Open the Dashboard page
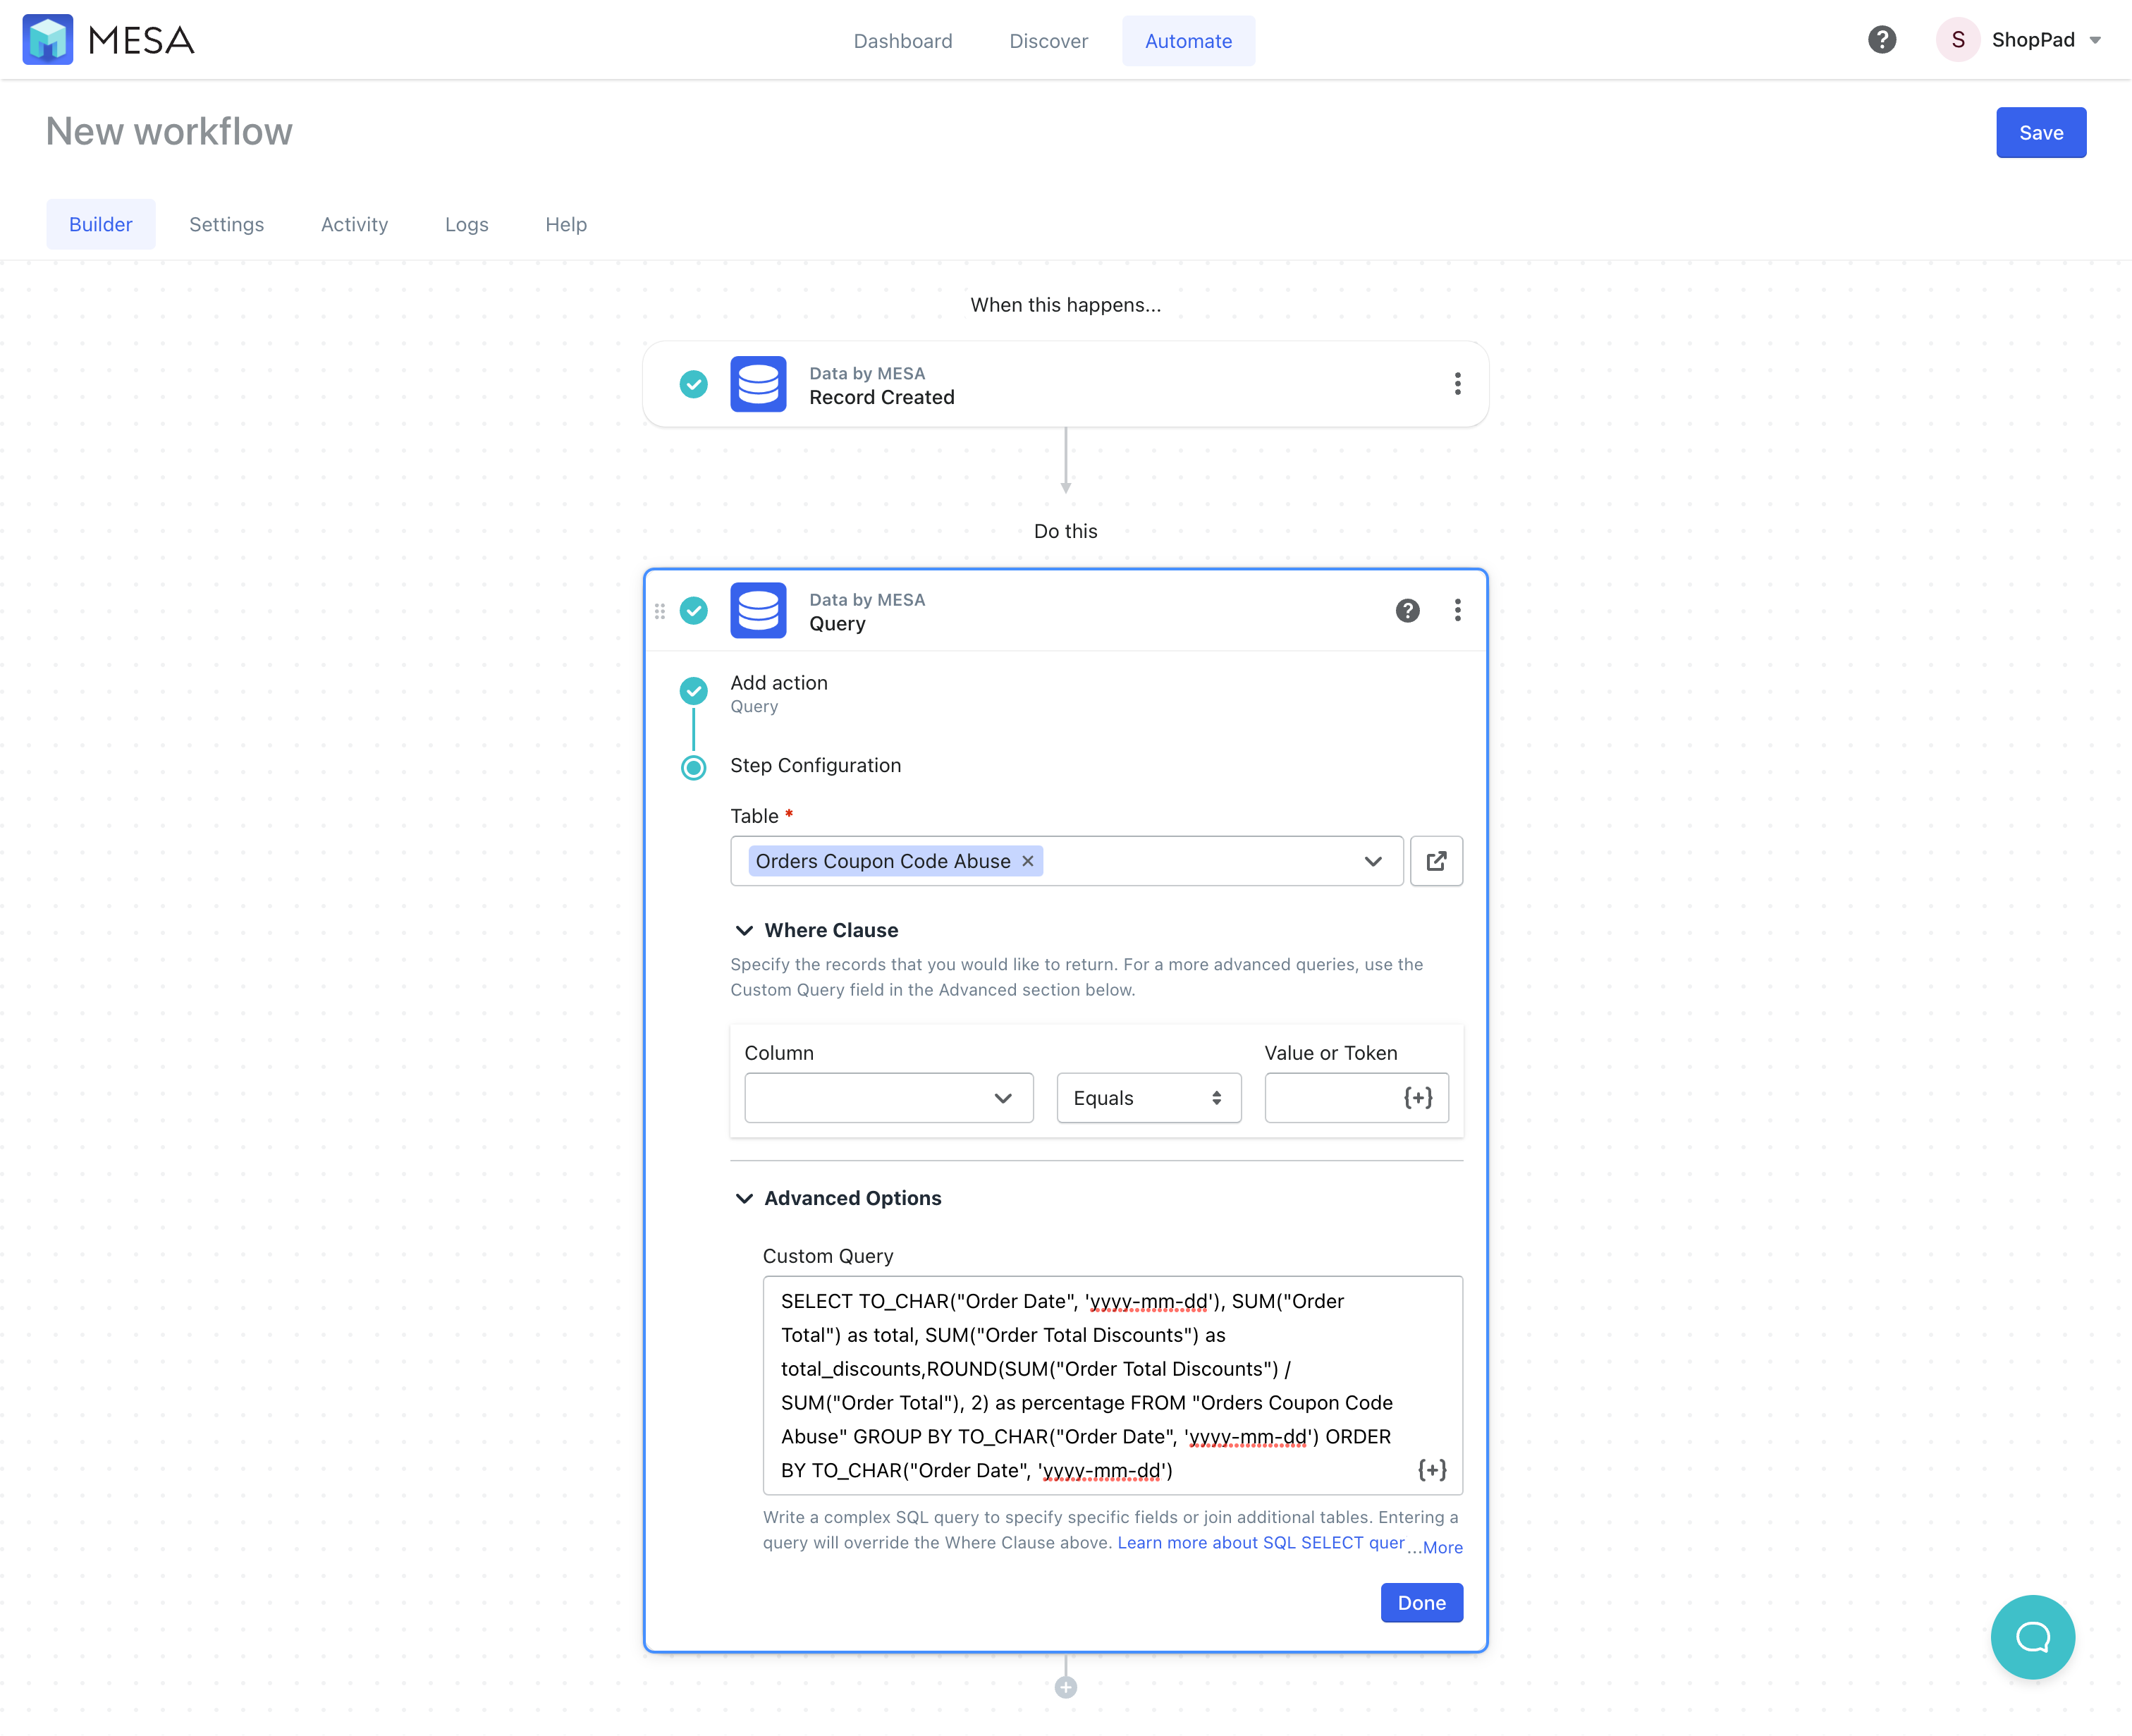The height and width of the screenshot is (1736, 2132). click(x=903, y=41)
